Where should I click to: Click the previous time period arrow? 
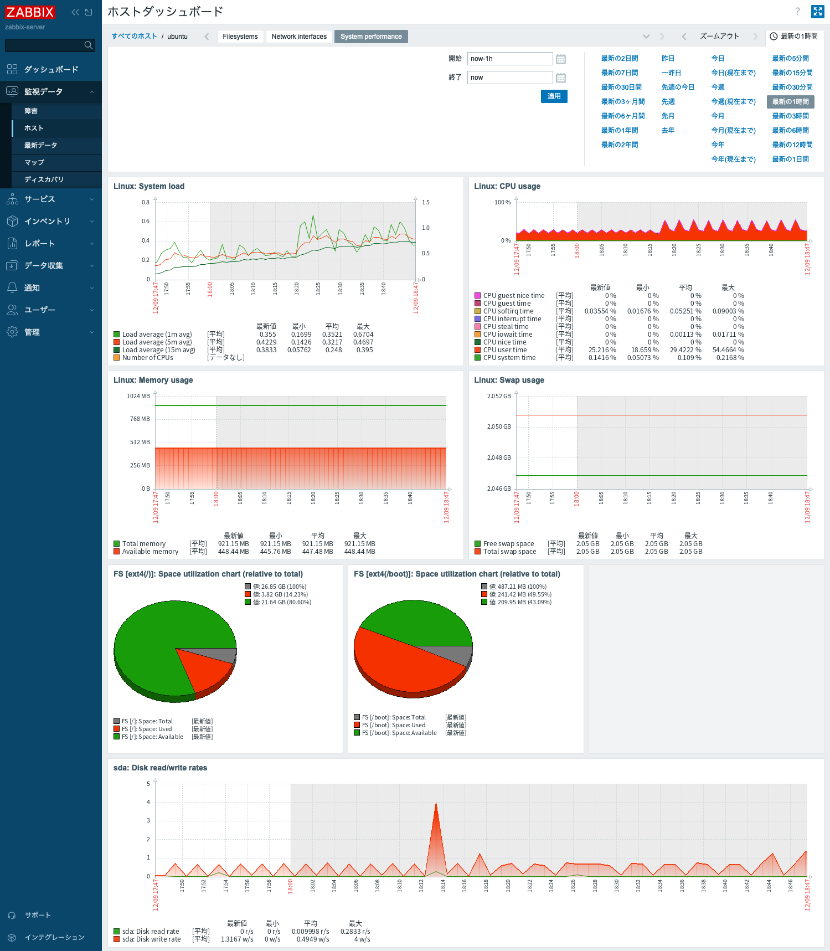684,37
